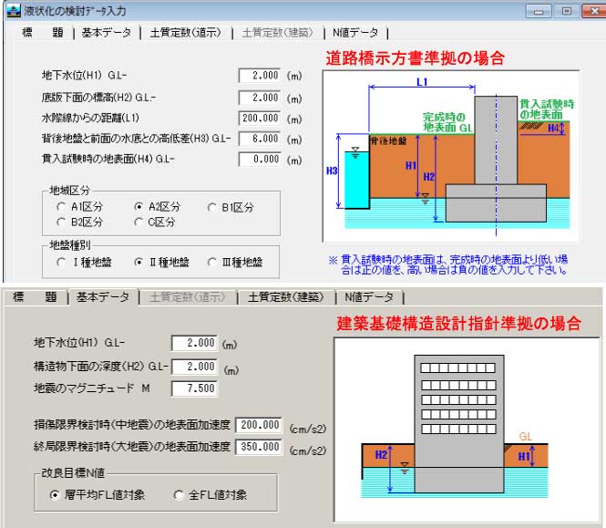Choose the B1区分 region option
The image size is (606, 528).
pyautogui.click(x=212, y=206)
